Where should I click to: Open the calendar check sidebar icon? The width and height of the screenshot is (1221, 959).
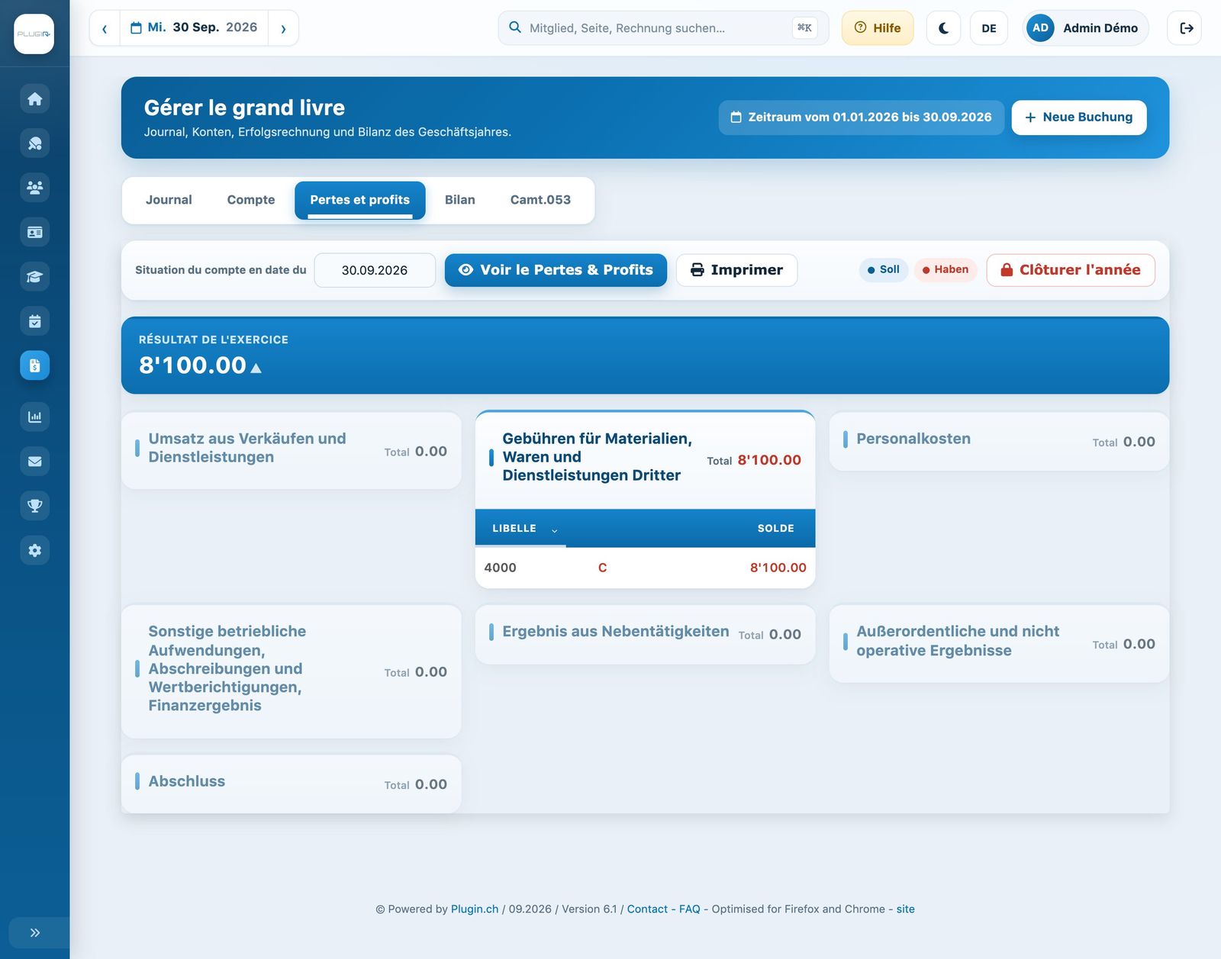(x=34, y=321)
